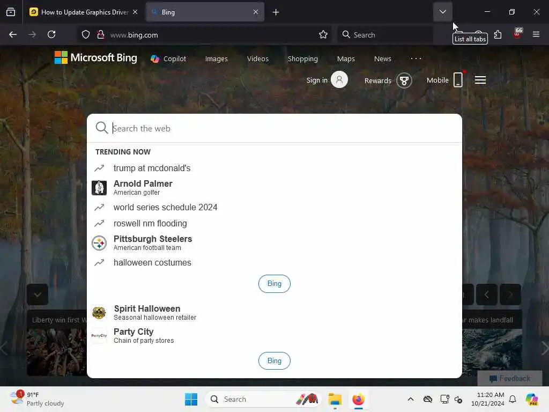Open Rewards link
The height and width of the screenshot is (412, 549).
377,80
